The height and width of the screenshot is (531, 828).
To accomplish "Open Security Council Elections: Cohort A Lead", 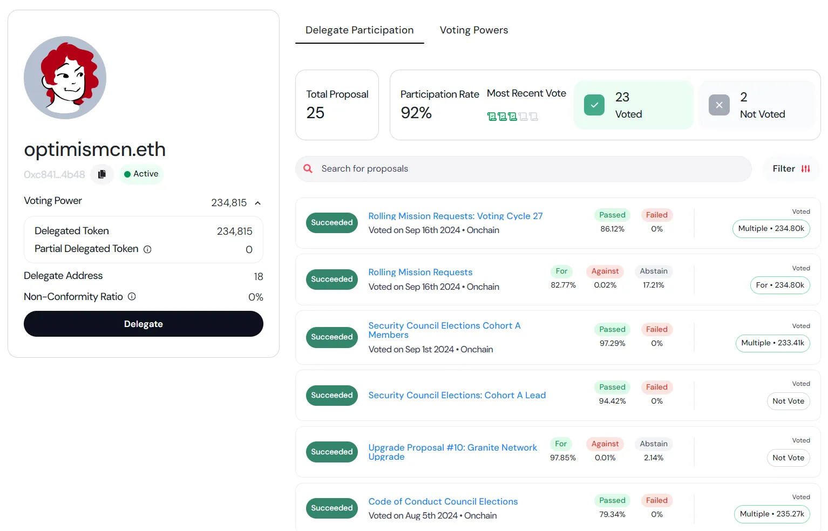I will 457,395.
